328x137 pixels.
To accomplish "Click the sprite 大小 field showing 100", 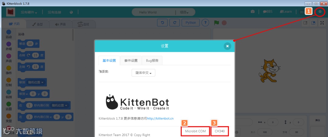I will coord(265,132).
